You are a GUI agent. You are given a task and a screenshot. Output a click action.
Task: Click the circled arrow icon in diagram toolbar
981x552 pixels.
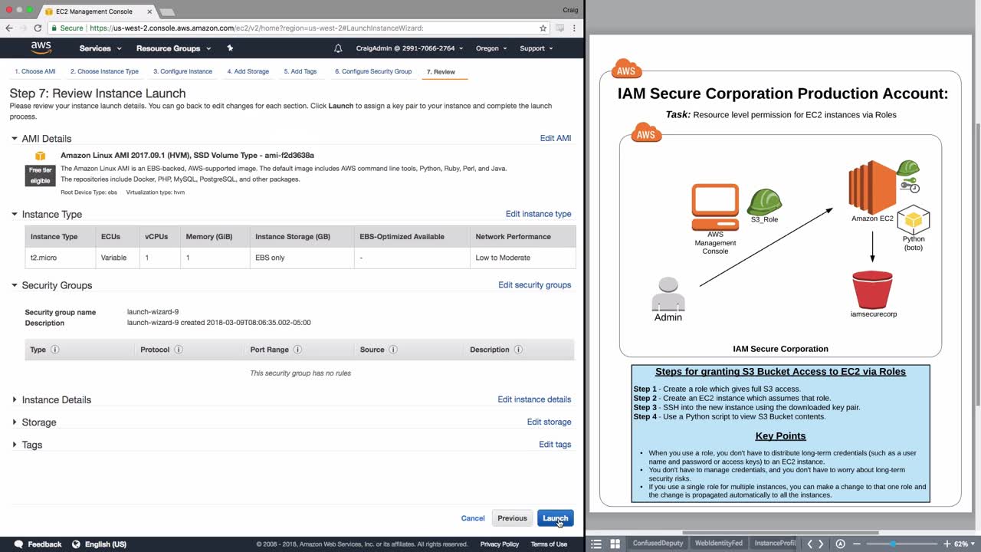point(840,544)
